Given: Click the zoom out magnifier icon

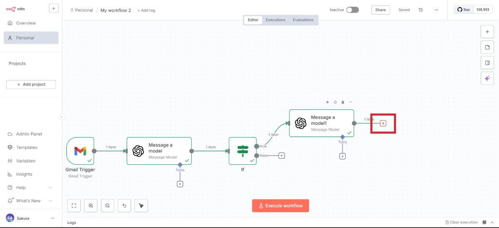Looking at the screenshot, I should click(107, 205).
